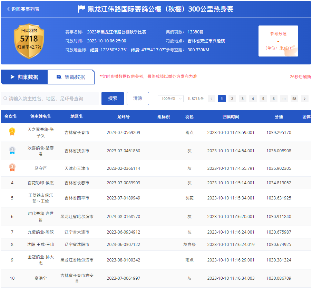Go to next page with right chevron
This screenshot has height=288, width=312.
[x=304, y=99]
